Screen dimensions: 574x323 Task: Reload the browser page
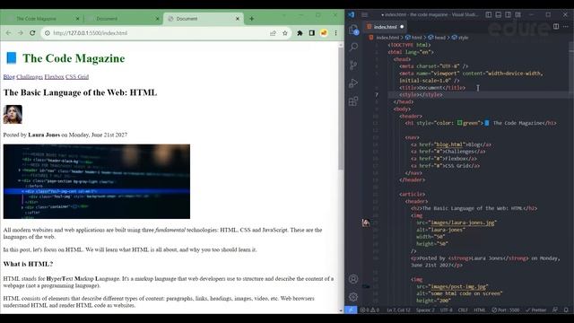[x=32, y=33]
